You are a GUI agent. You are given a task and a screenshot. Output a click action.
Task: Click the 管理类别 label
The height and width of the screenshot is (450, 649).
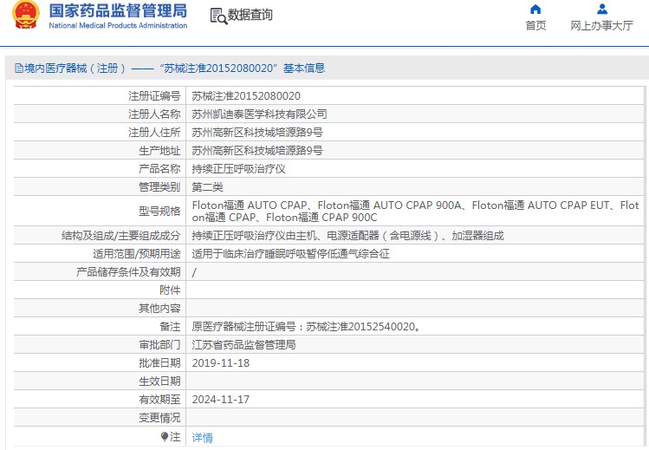pos(159,187)
